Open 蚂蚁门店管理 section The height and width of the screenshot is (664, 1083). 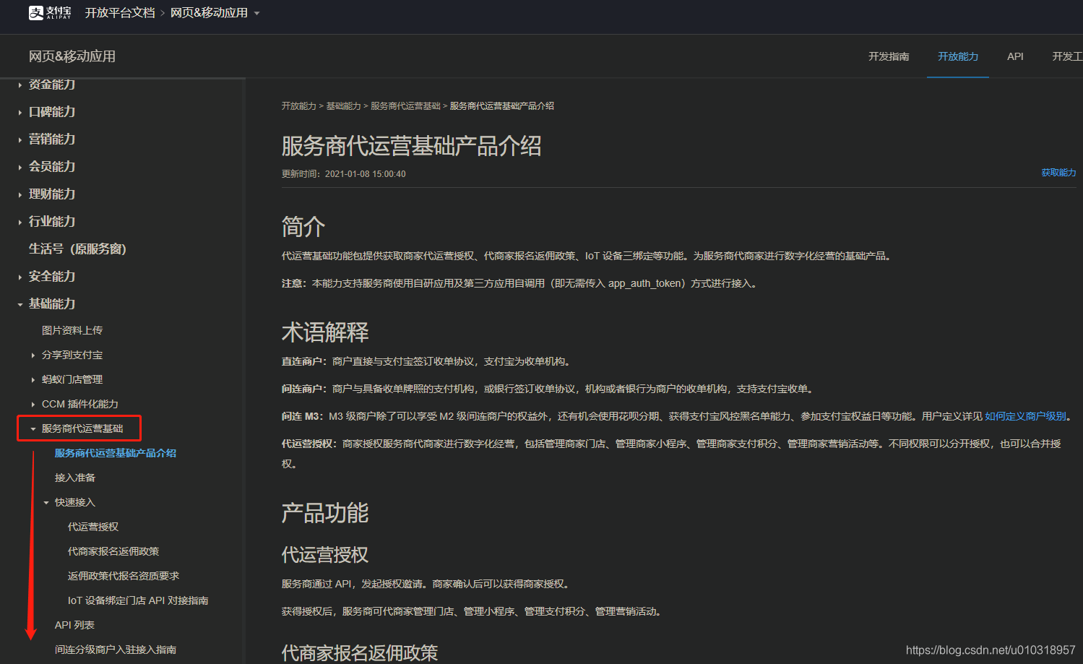point(72,379)
